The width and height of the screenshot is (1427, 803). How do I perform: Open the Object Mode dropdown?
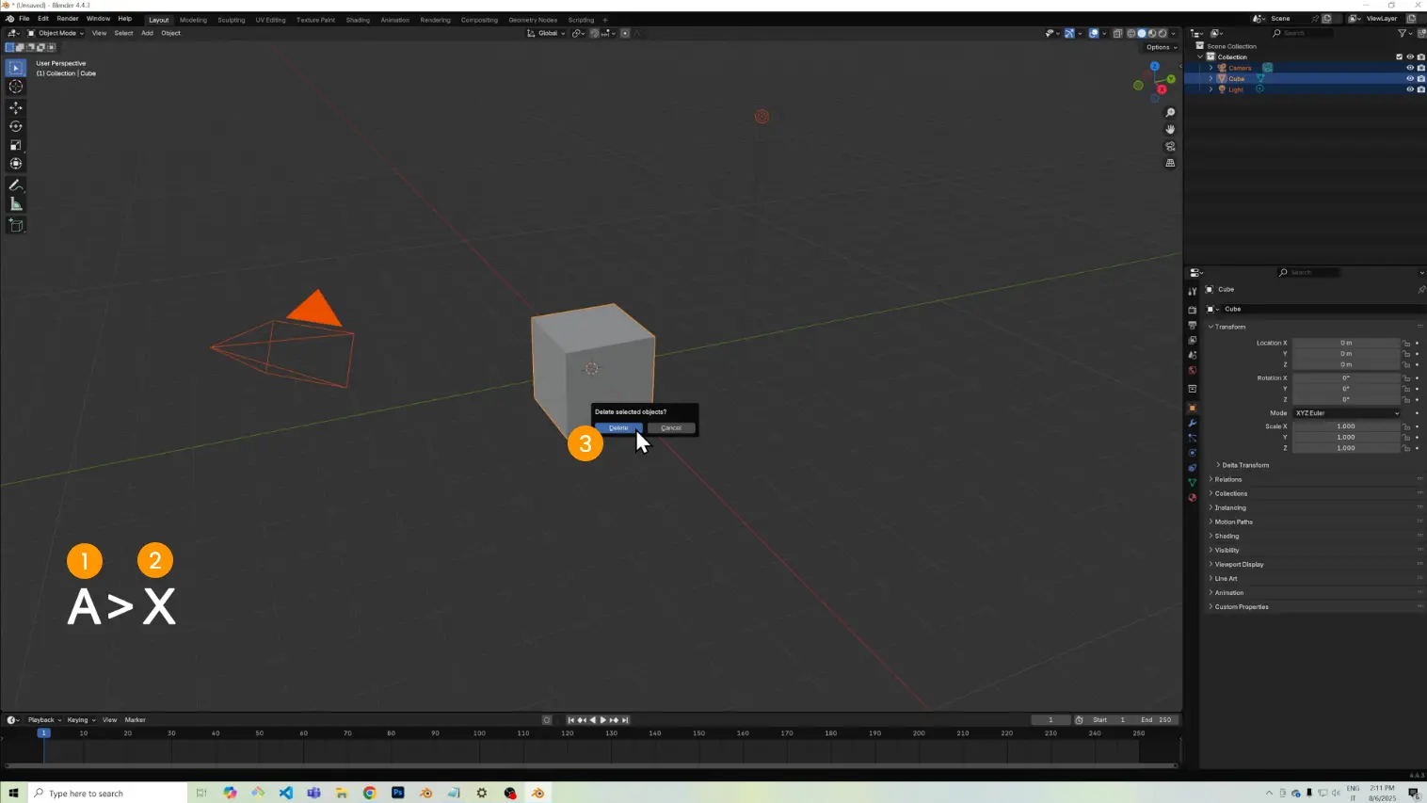56,33
